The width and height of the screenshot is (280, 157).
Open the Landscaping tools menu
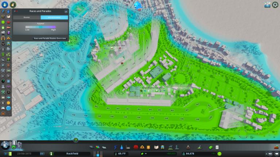tap(200, 147)
